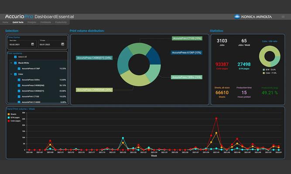
Task: Open the PrintMedia tab
Action: pyautogui.click(x=46, y=22)
